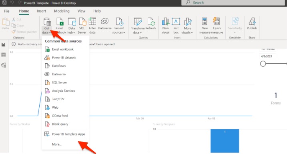Open the Recent sources dropdown

point(119,26)
